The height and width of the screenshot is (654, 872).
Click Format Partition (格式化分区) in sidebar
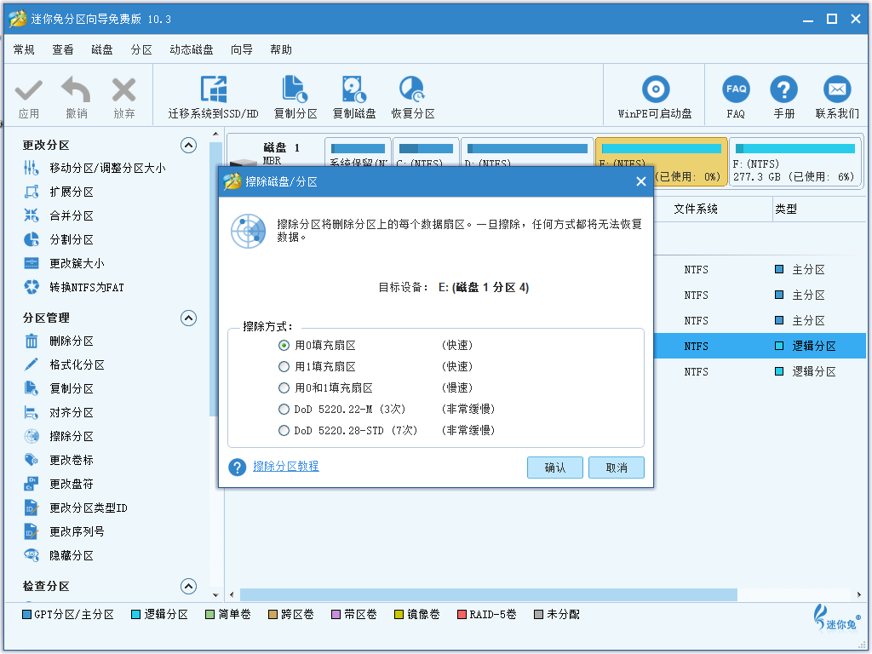tap(64, 364)
